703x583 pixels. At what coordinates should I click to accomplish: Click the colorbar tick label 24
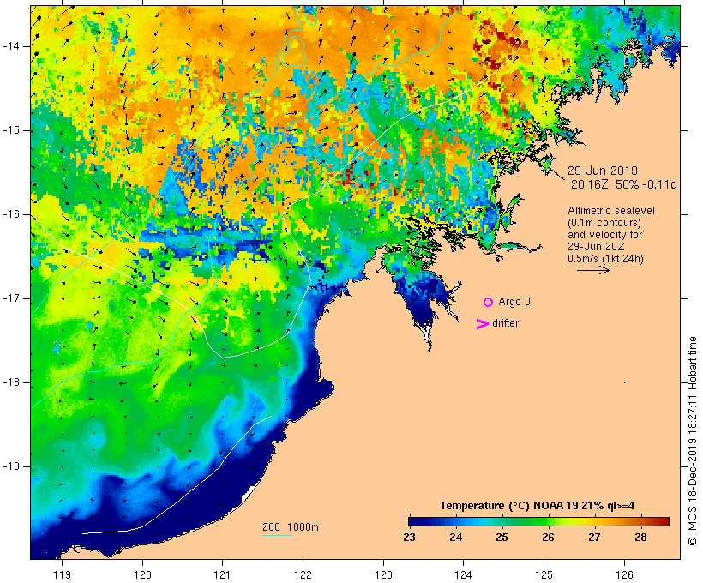coord(455,538)
